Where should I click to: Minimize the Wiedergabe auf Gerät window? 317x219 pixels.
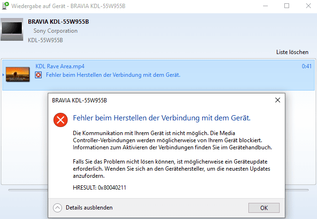tap(265, 6)
